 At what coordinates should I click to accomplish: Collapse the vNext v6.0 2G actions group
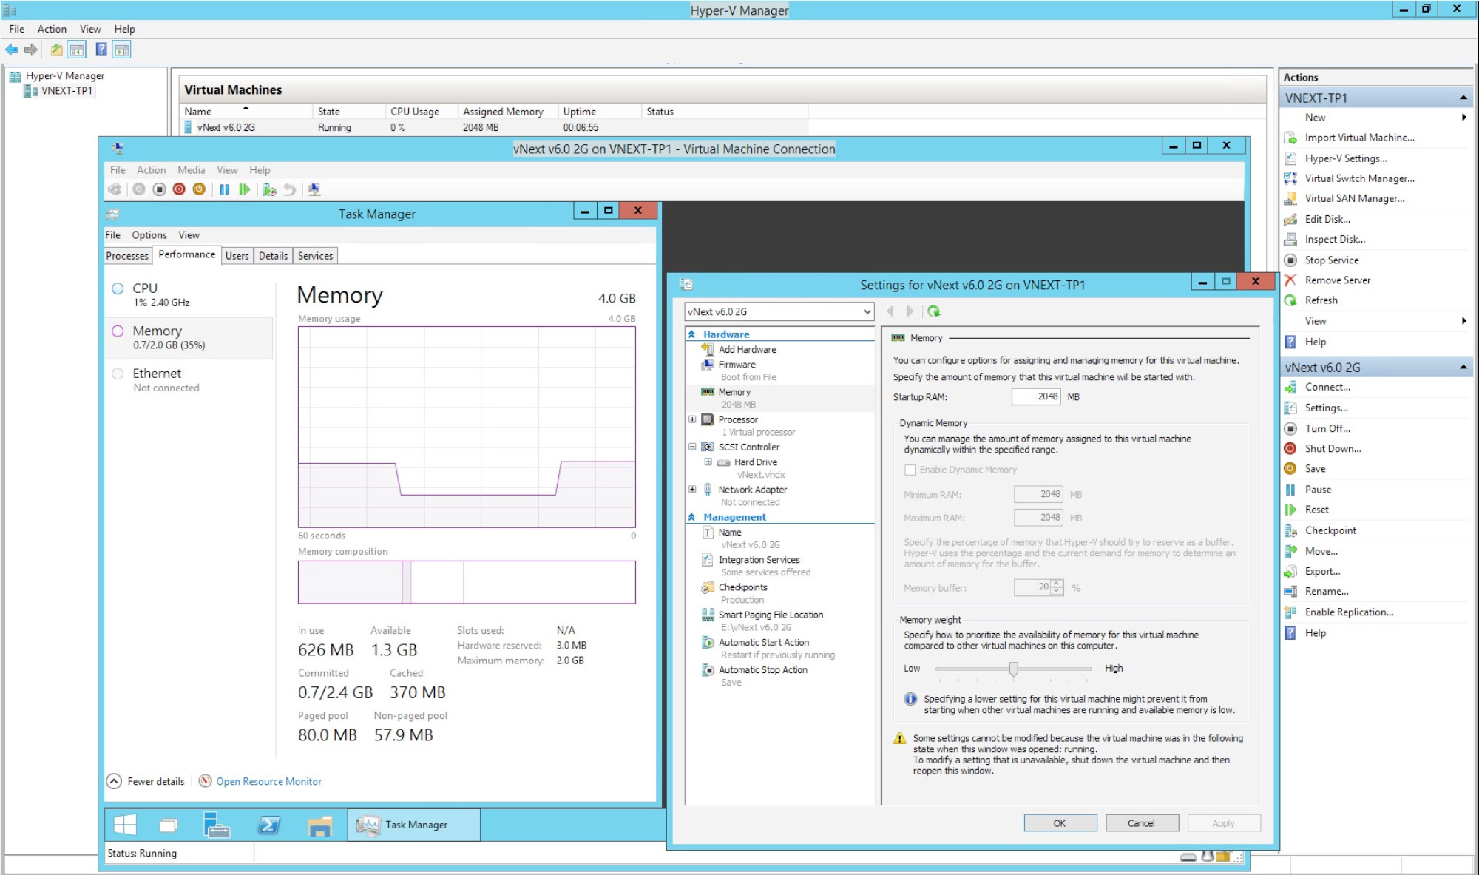[1463, 368]
